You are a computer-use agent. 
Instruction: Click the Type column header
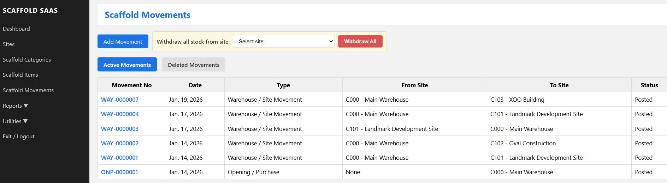[283, 85]
